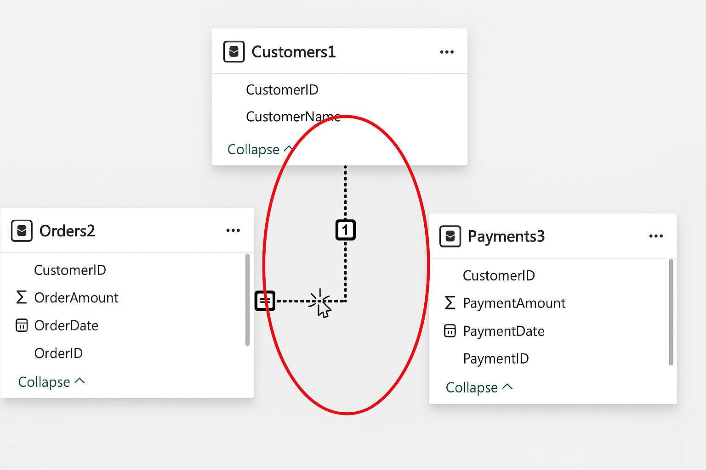This screenshot has height=470, width=706.
Task: Click the table icon beside Customers1
Action: (233, 51)
